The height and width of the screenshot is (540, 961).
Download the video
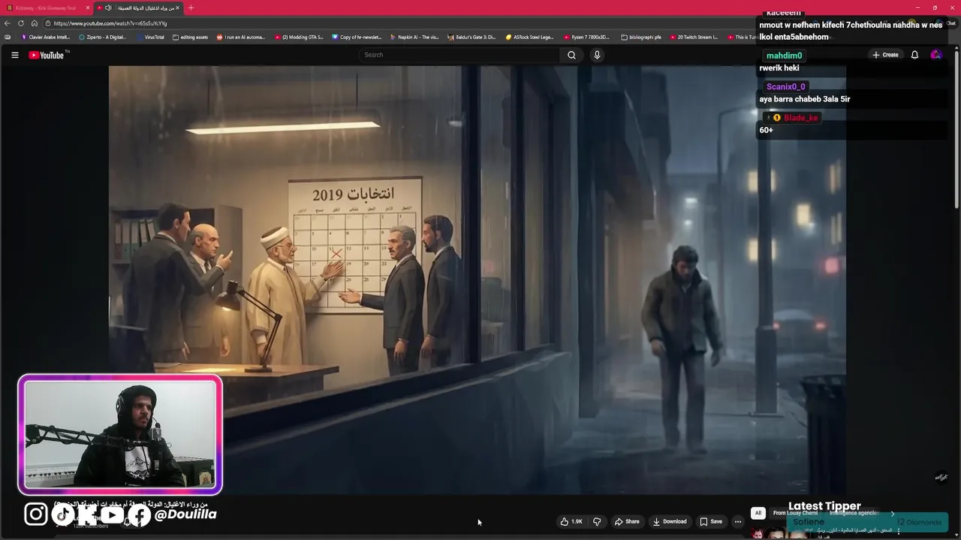(670, 521)
